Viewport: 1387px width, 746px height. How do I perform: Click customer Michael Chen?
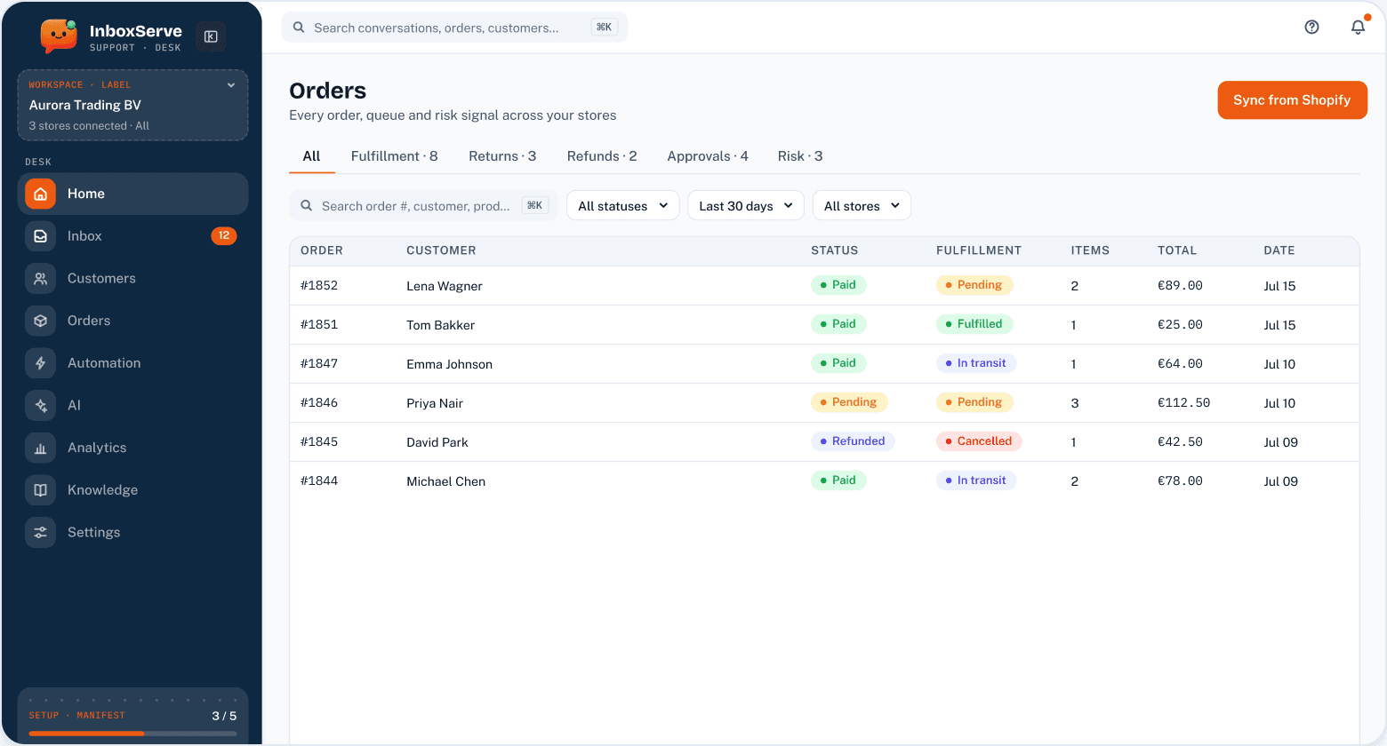coord(446,481)
